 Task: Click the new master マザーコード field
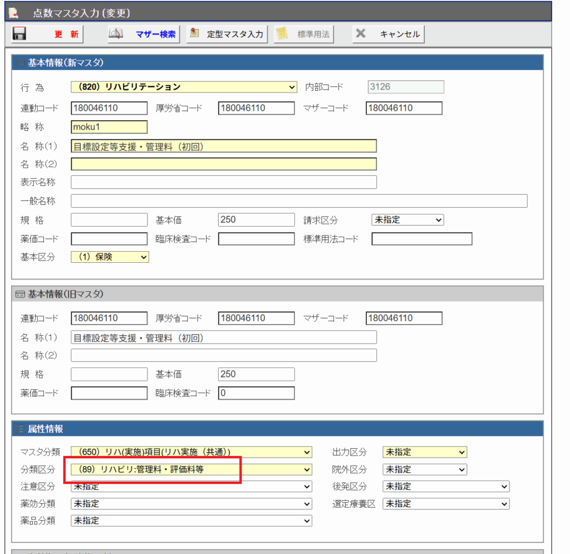(404, 108)
